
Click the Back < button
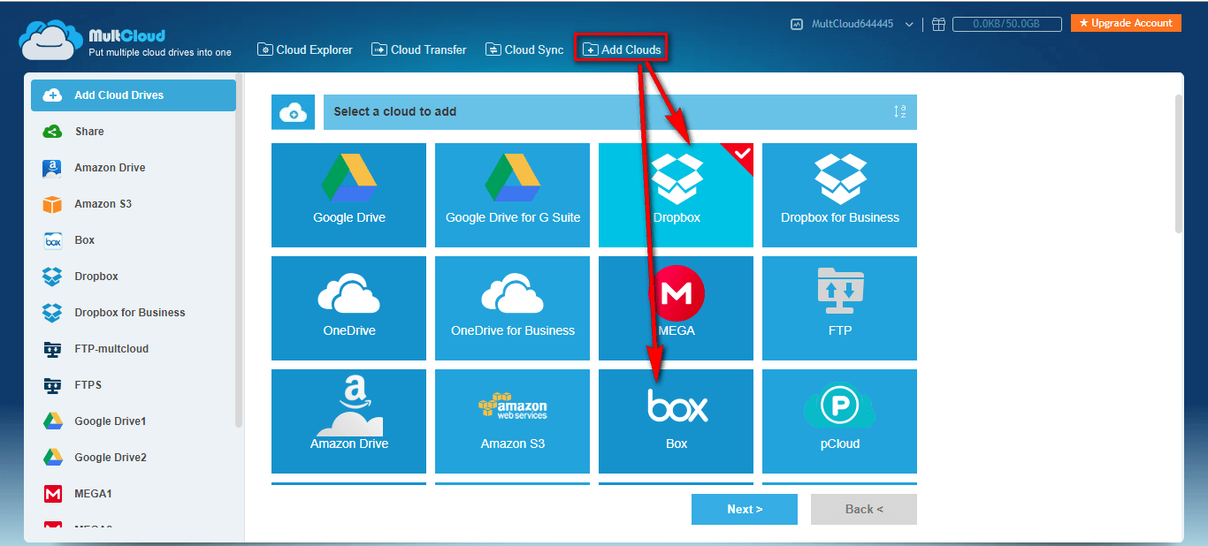[864, 509]
